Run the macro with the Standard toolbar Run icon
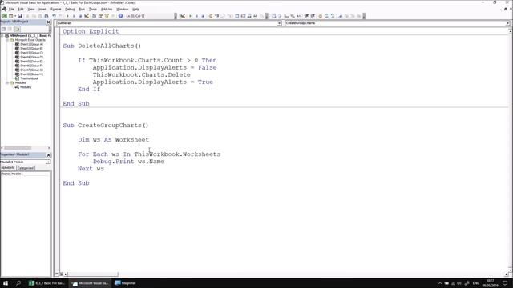This screenshot has width=513, height=288. click(x=67, y=16)
